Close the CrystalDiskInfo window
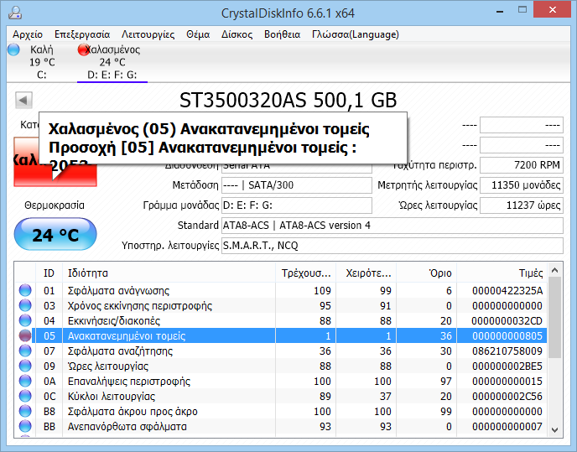This screenshot has width=577, height=452. point(553,10)
